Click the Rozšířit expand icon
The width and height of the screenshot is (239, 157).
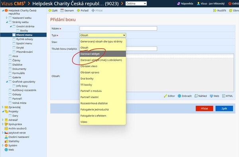pos(215,10)
